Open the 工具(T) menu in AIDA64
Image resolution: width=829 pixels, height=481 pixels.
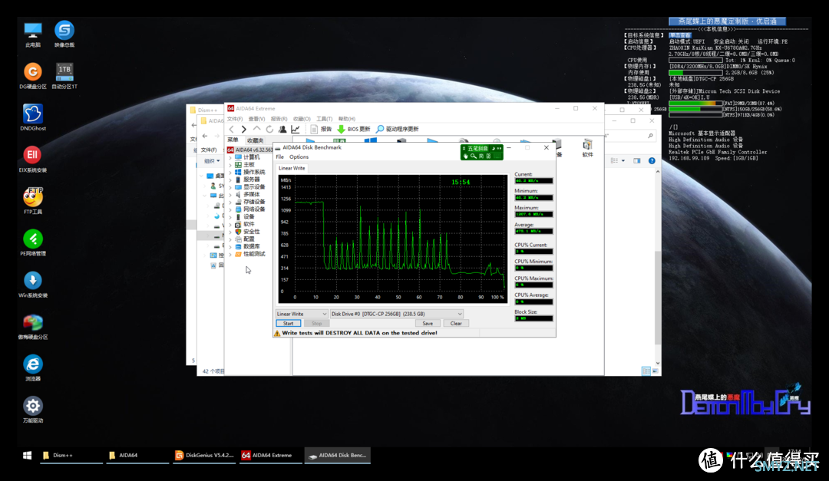(x=325, y=119)
